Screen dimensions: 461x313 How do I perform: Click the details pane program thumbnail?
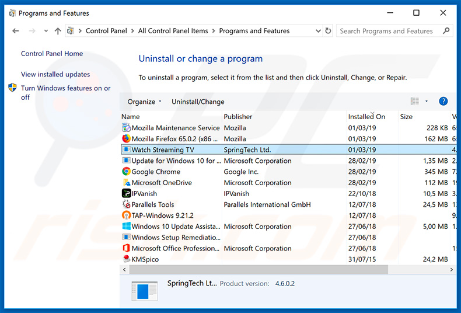click(145, 291)
